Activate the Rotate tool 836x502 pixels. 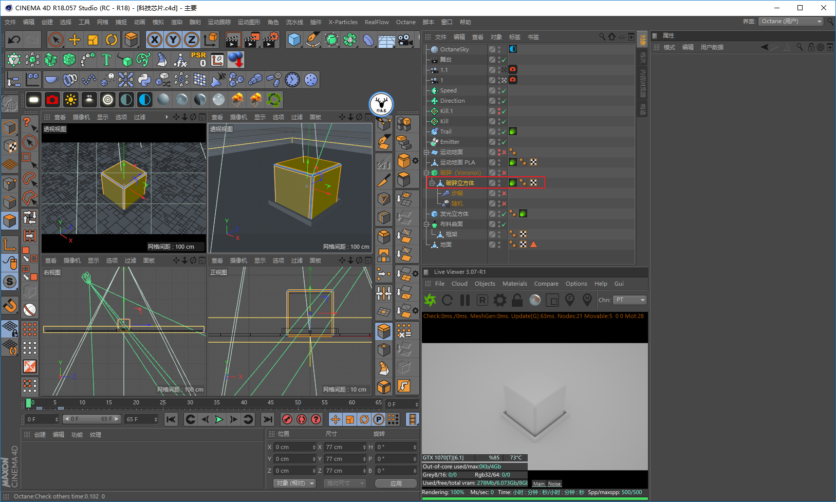click(x=112, y=40)
